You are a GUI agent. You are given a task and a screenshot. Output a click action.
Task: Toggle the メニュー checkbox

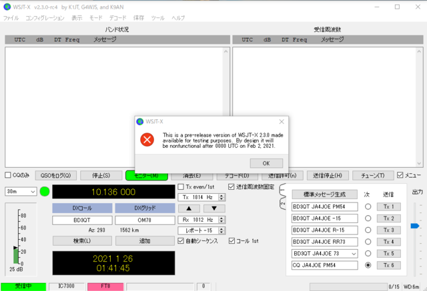[400, 175]
